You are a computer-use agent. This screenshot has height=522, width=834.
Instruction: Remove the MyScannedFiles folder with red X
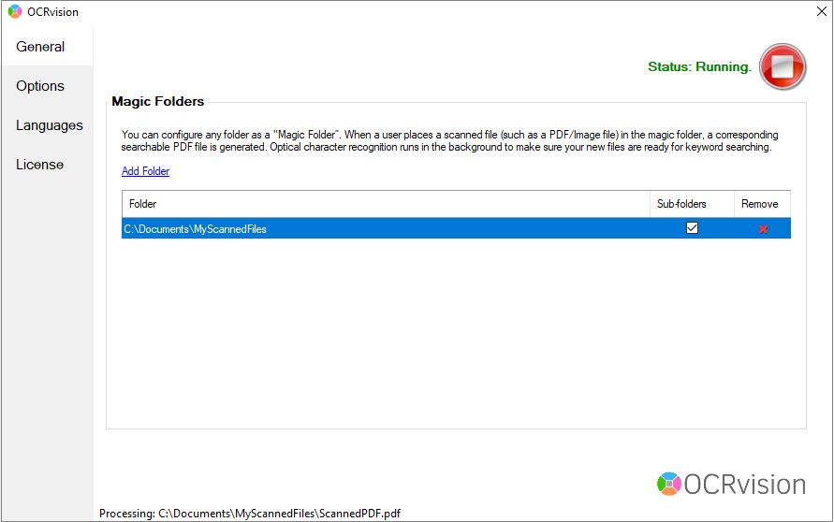[x=763, y=229]
